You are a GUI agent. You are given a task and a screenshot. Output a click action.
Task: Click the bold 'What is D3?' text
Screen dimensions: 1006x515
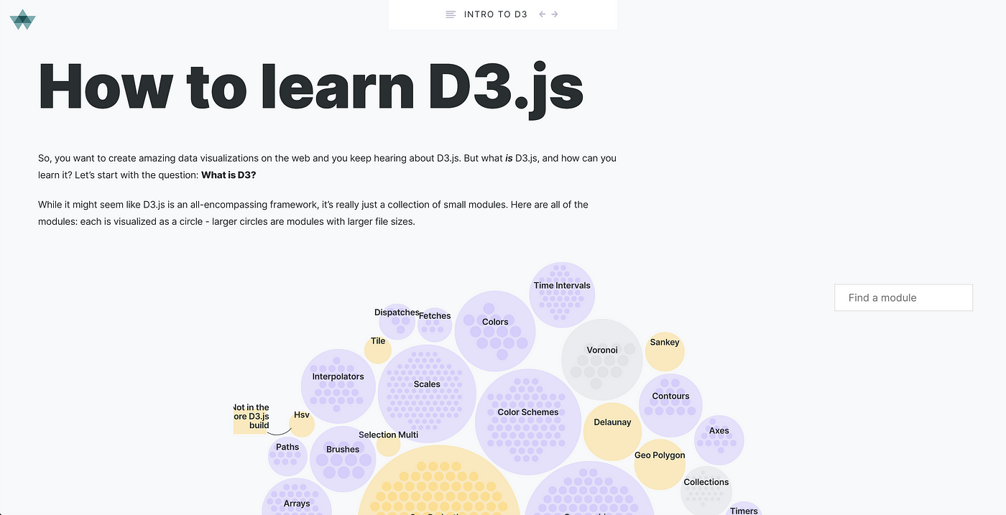[229, 175]
